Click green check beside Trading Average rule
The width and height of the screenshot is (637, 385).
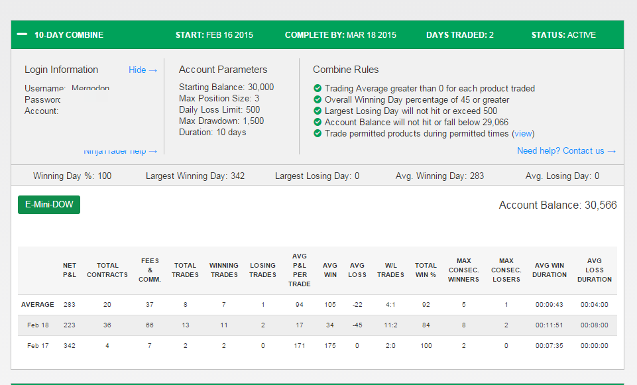(318, 88)
